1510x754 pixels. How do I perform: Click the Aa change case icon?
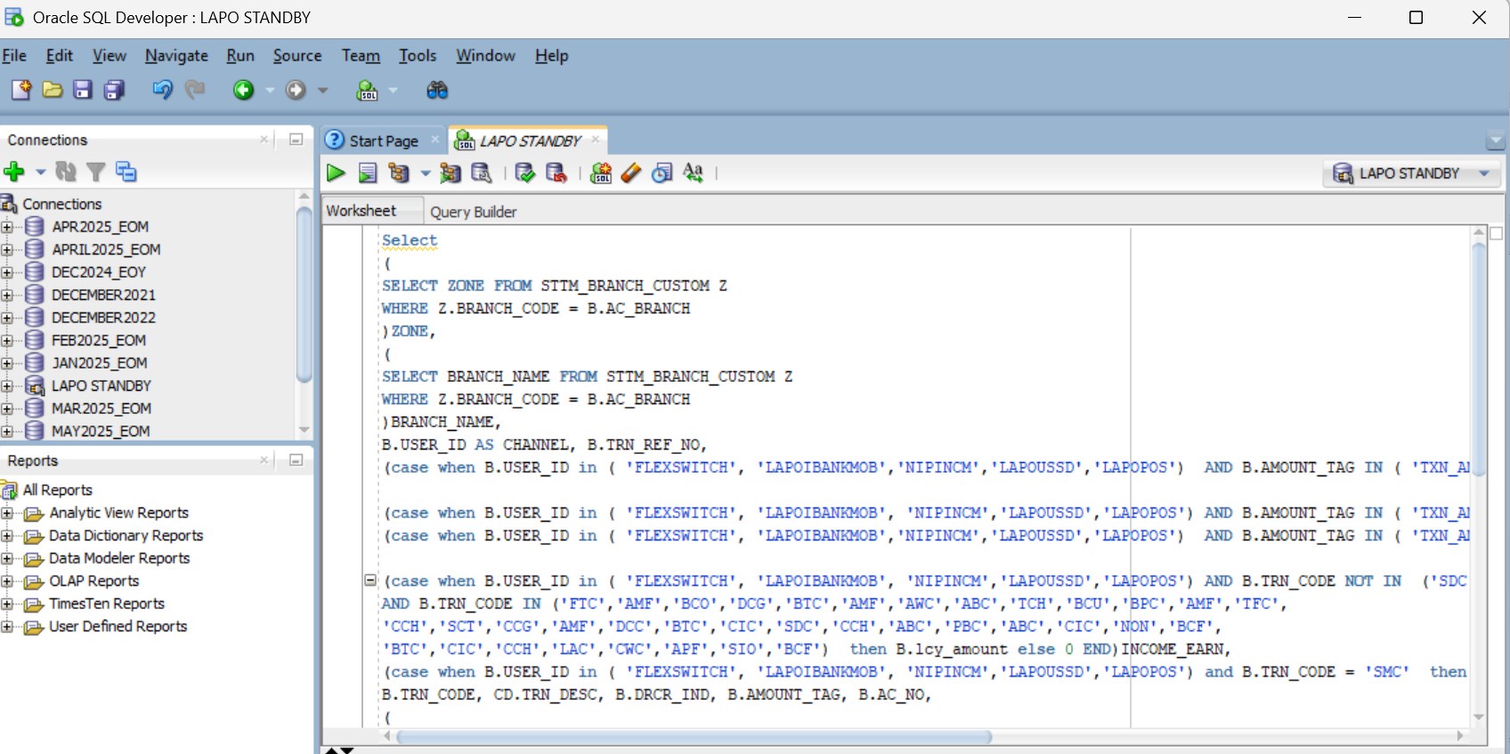[x=693, y=174]
